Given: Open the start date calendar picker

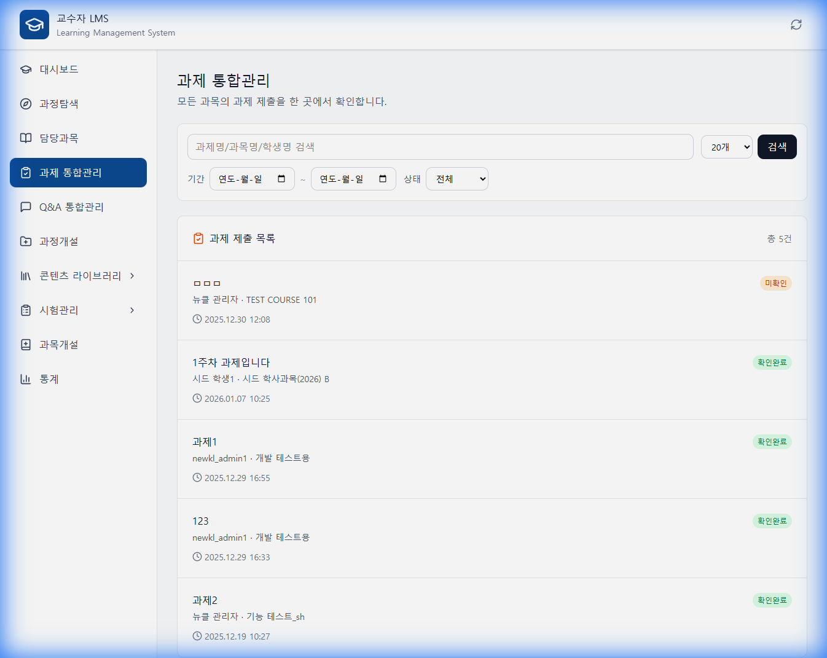Looking at the screenshot, I should pos(281,179).
